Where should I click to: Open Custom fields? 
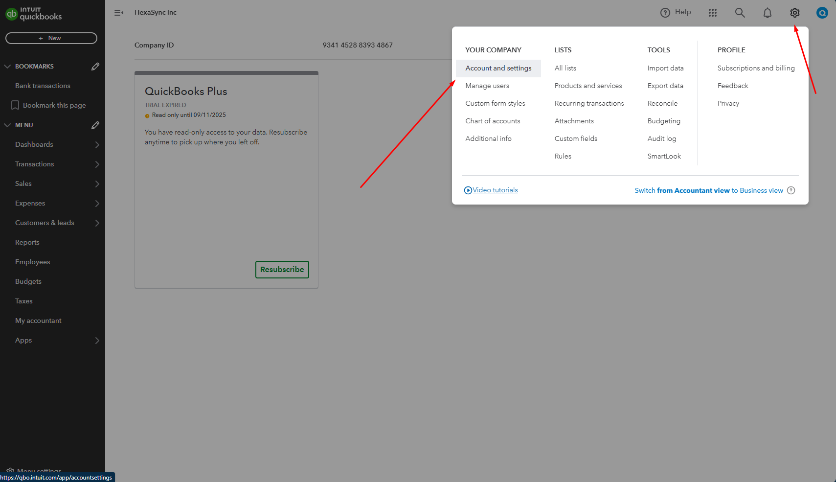[576, 138]
